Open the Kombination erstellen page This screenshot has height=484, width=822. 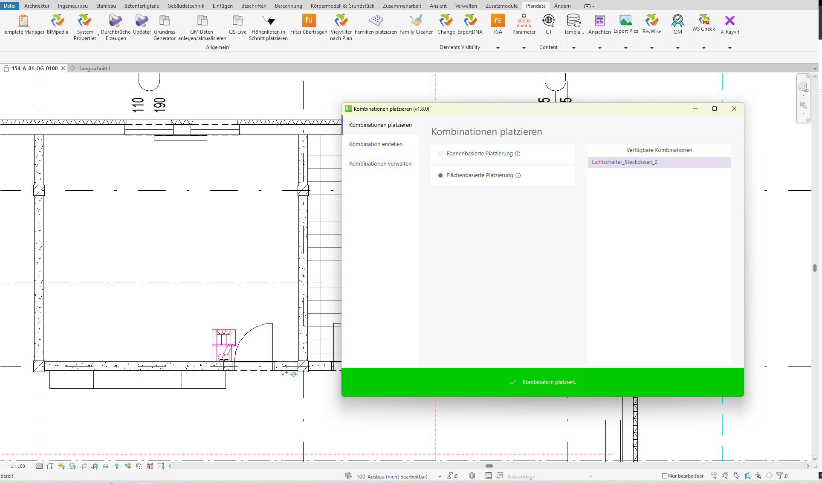coord(376,144)
